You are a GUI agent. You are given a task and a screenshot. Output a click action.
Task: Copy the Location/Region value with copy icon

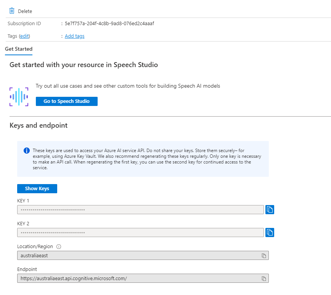[x=264, y=255]
